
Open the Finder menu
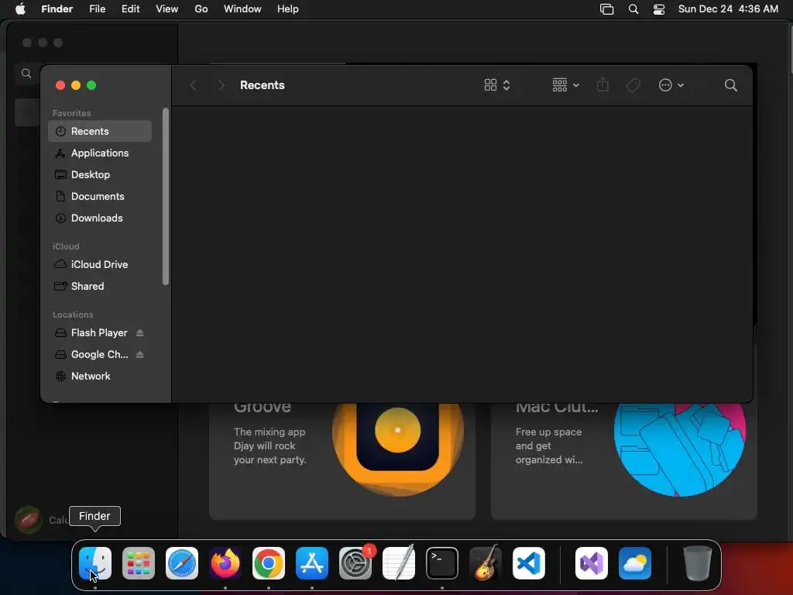coord(57,9)
